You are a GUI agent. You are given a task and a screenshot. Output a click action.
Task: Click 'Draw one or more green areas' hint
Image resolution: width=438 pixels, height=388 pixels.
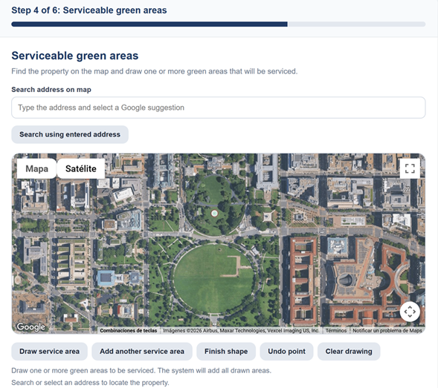click(x=141, y=370)
